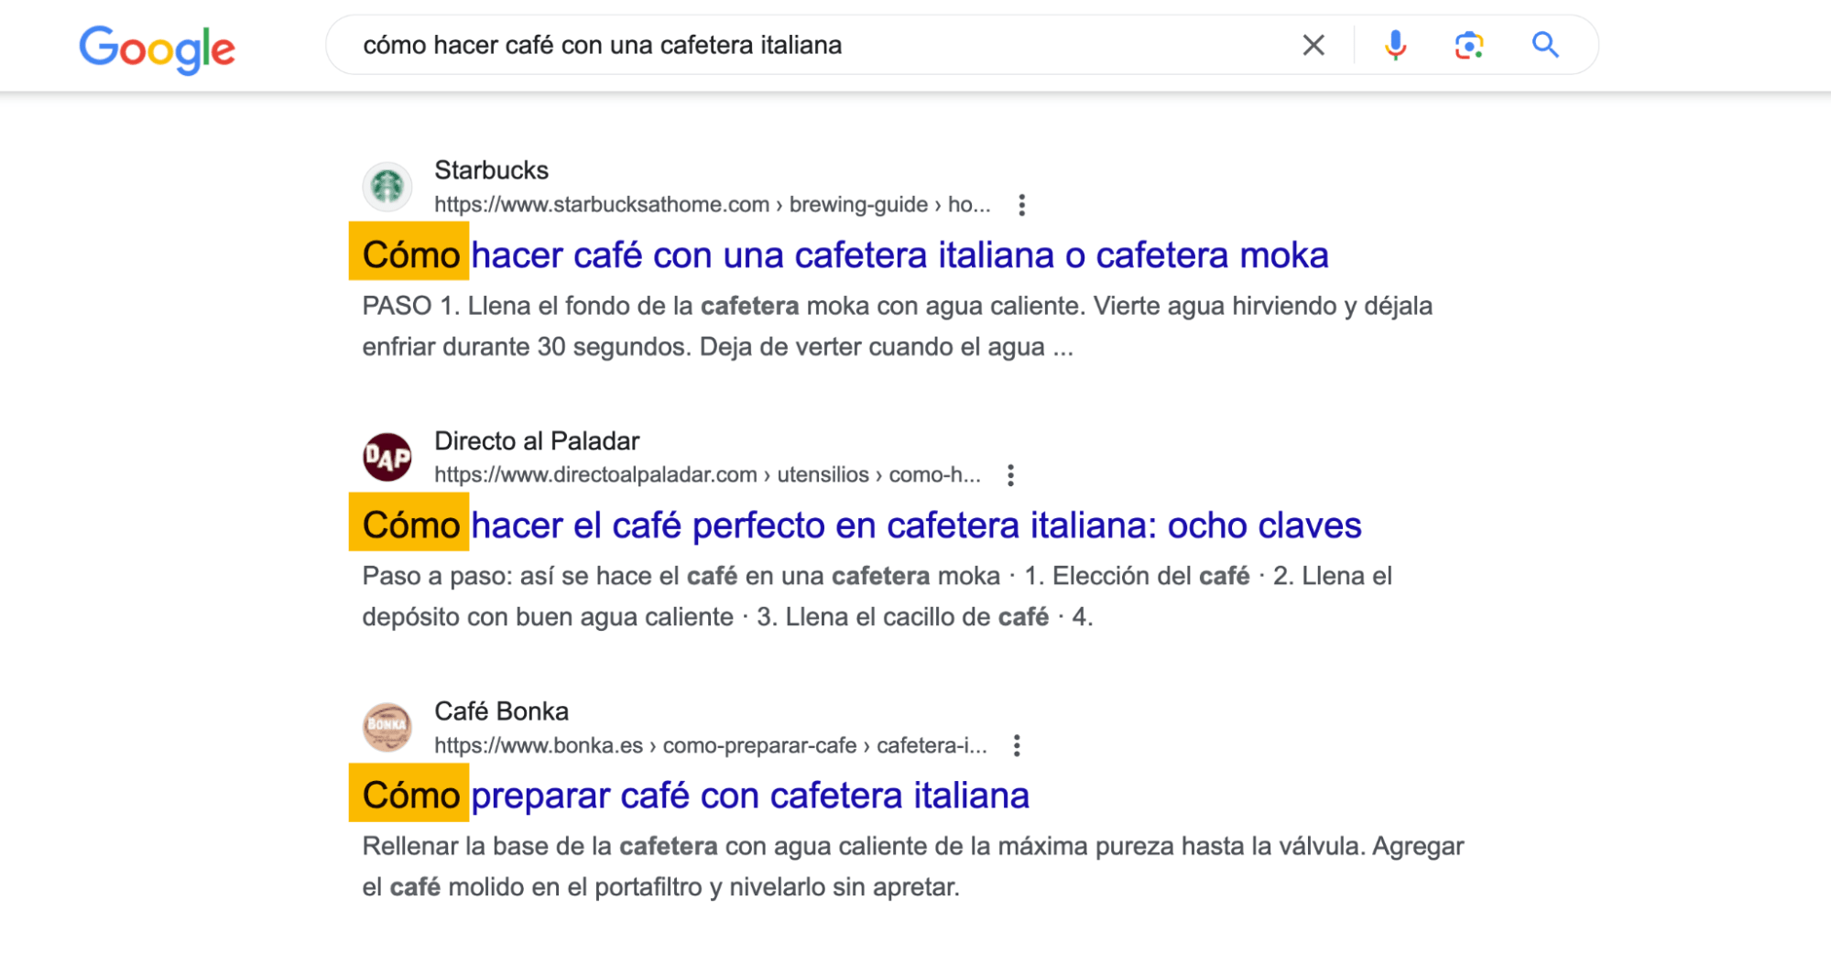Open Google Lens image search
Viewport: 1831px width, 954px height.
pos(1467,44)
